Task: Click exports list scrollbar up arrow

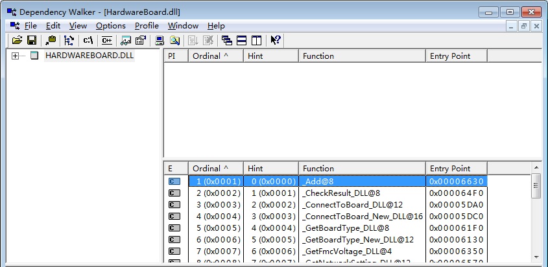Action: pyautogui.click(x=536, y=168)
